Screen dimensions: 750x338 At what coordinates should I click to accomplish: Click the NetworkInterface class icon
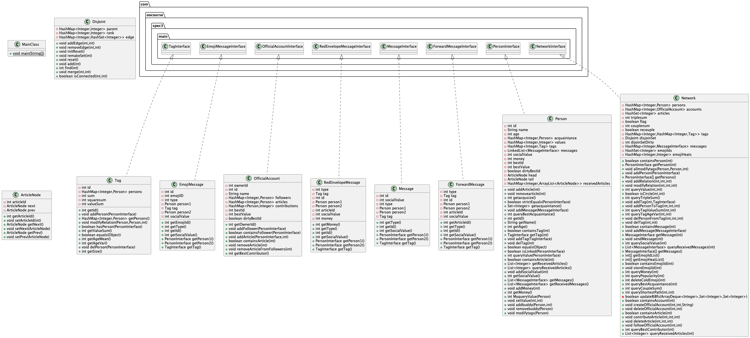(533, 46)
